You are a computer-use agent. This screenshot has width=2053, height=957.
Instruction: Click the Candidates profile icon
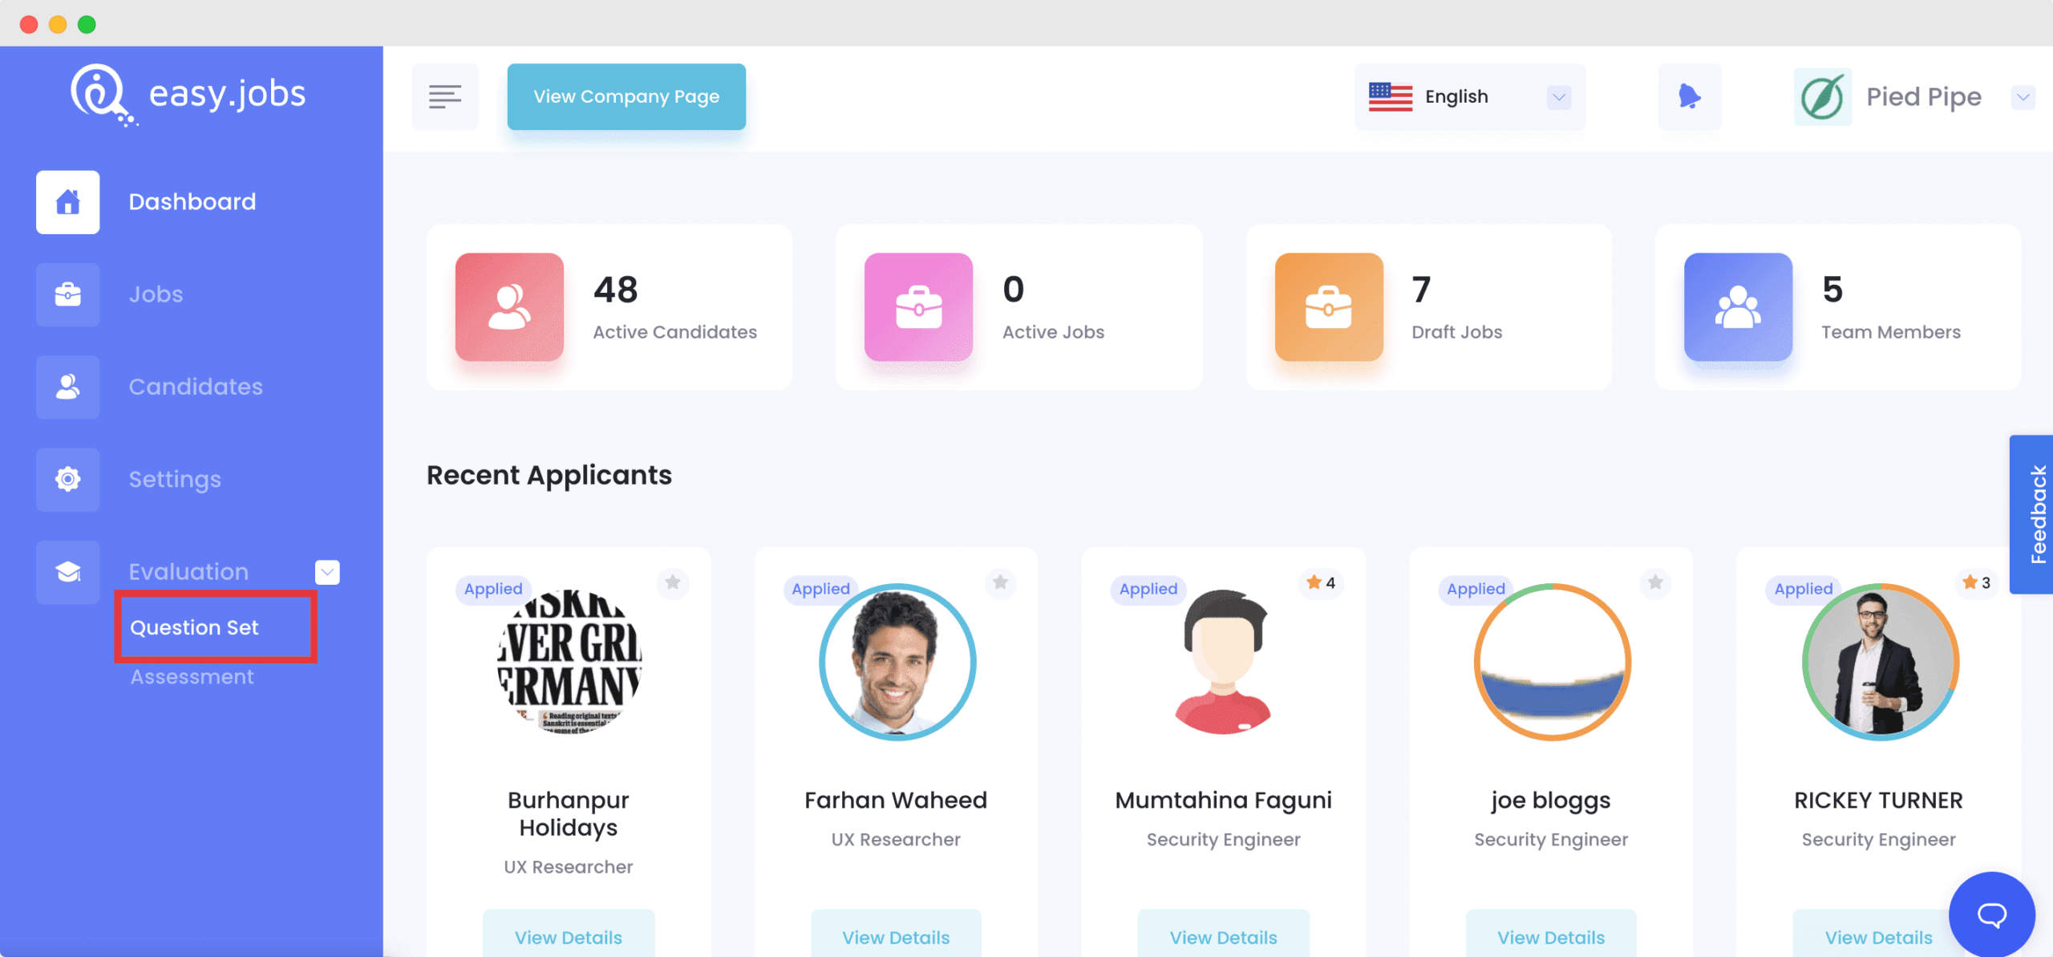tap(67, 386)
